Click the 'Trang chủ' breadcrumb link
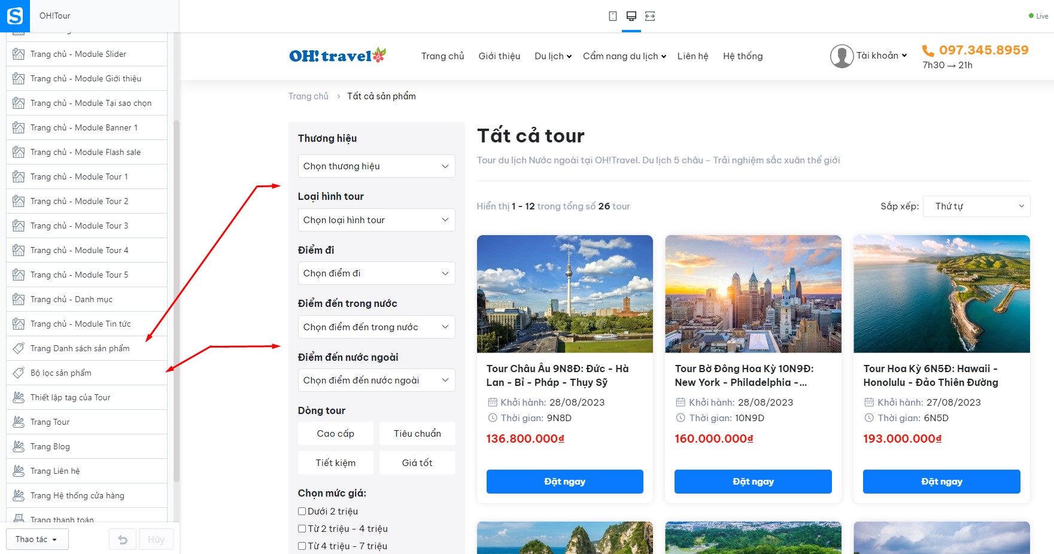 pos(308,96)
